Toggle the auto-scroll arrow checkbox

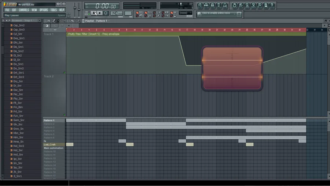(x=163, y=16)
